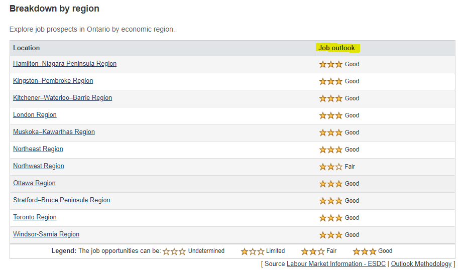Open Stratford–Bruce Peninsula Region link
Image resolution: width=465 pixels, height=270 pixels.
[x=61, y=200]
